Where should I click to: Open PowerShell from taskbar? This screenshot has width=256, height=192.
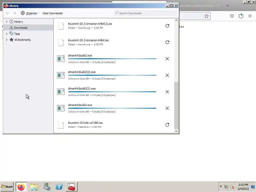coord(59,187)
